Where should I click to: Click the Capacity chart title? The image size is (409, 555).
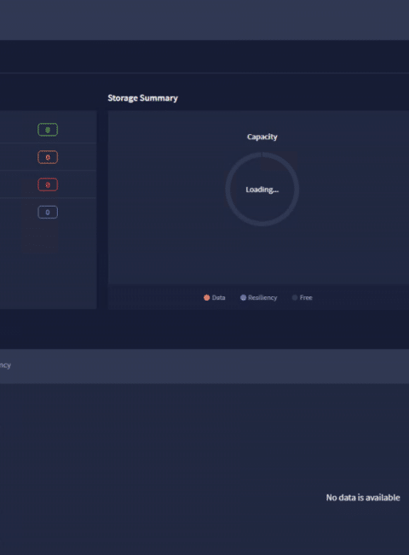click(x=262, y=137)
